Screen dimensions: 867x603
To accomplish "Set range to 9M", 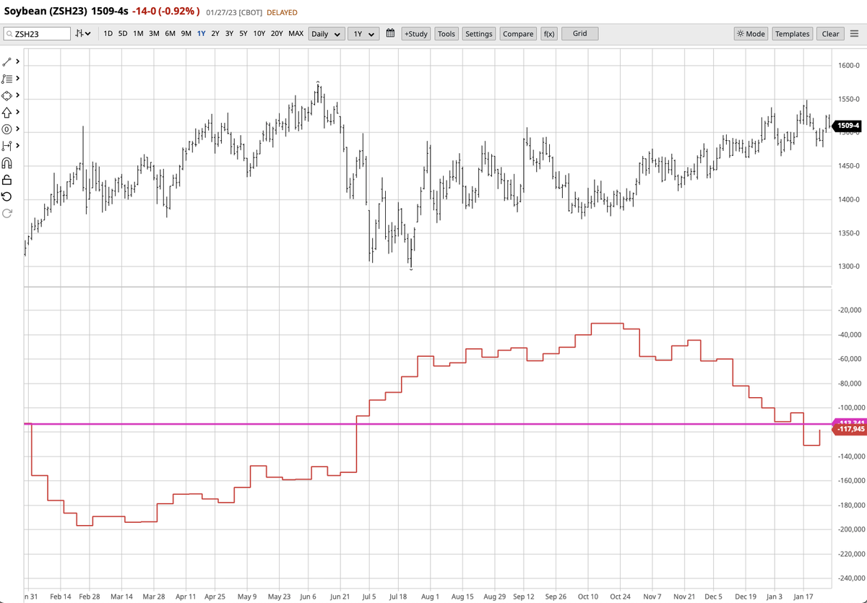I will point(186,33).
